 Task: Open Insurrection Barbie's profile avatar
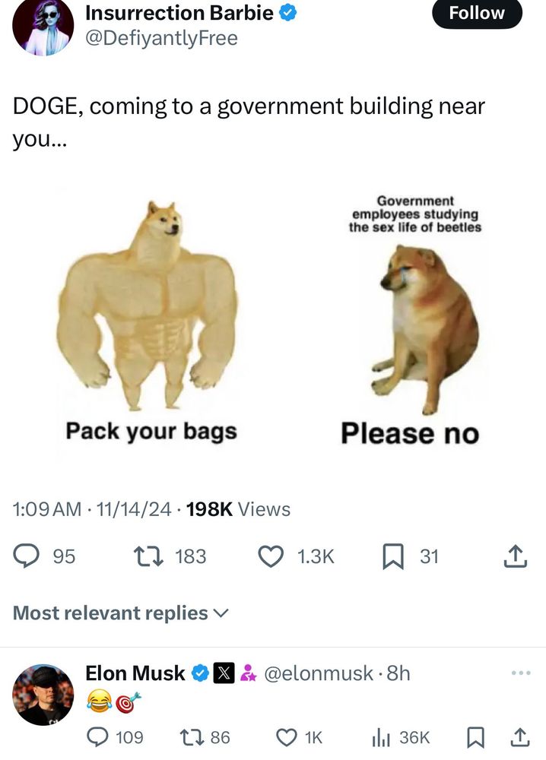pyautogui.click(x=43, y=25)
